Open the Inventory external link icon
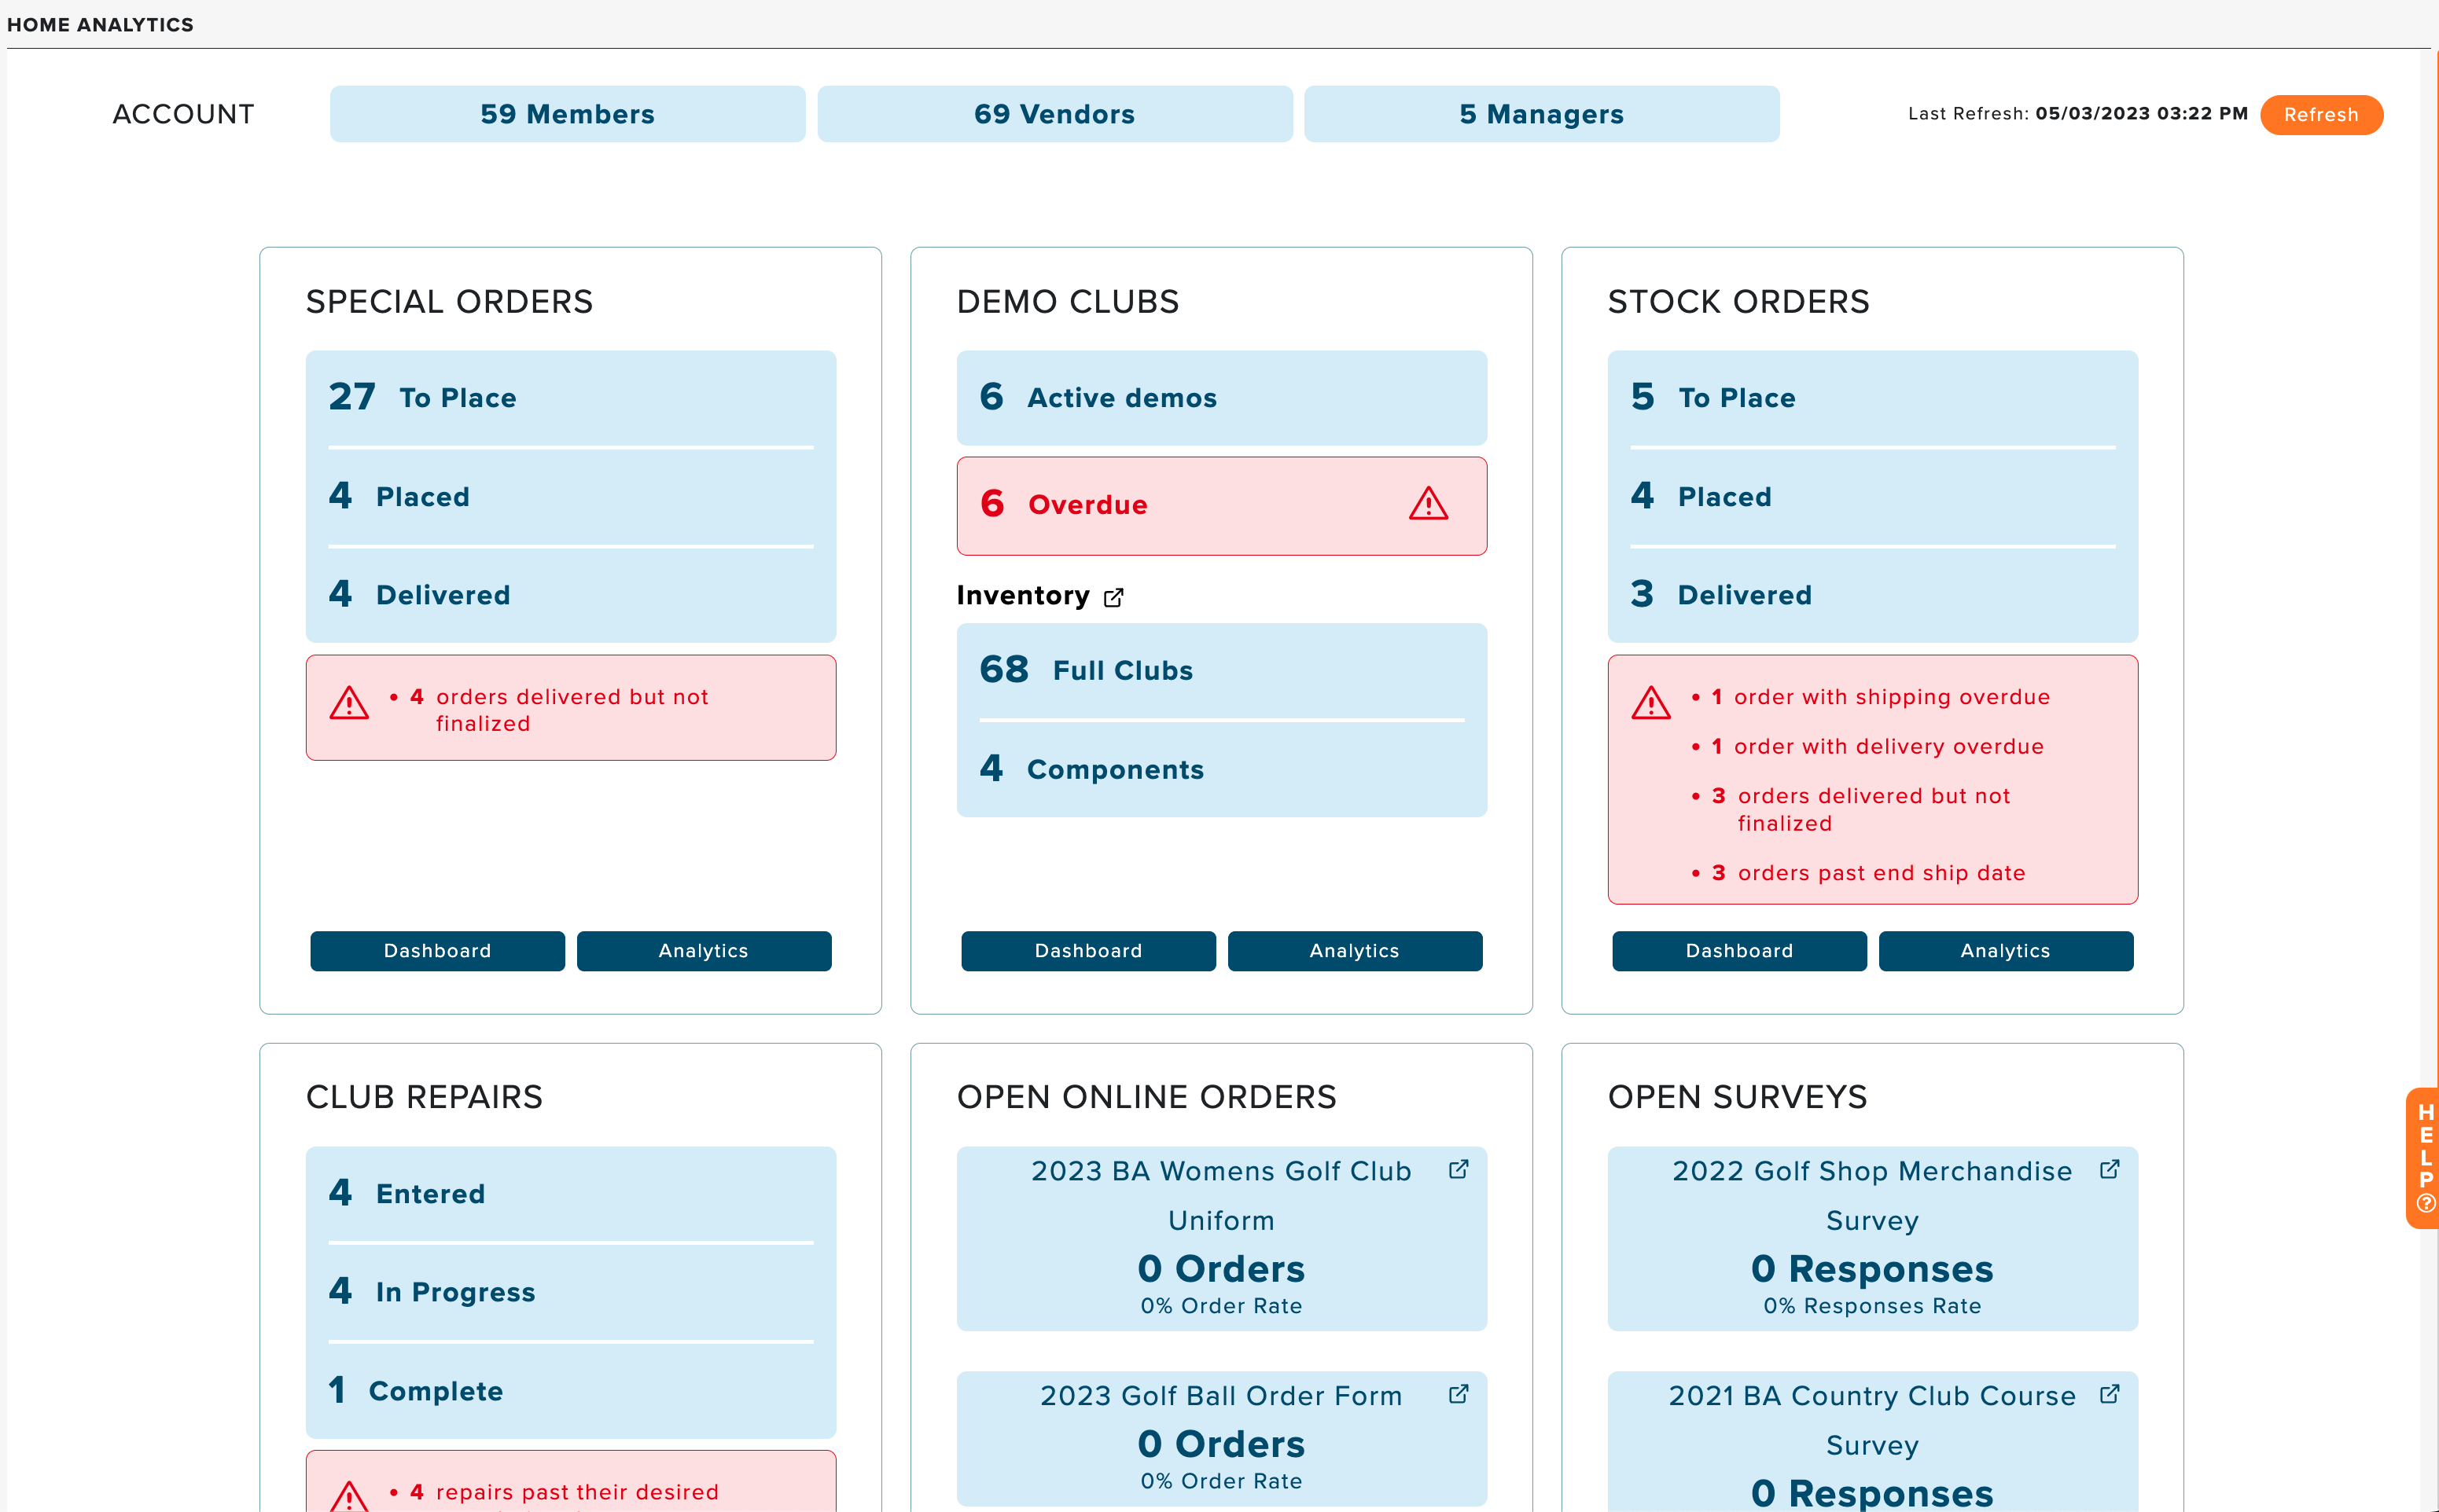Image resolution: width=2439 pixels, height=1512 pixels. point(1113,597)
